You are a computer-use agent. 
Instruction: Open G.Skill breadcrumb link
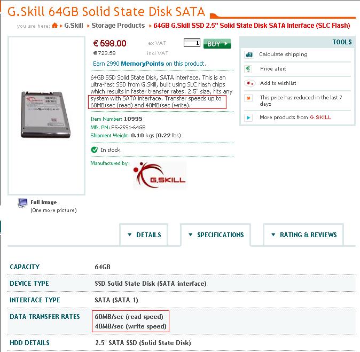74,26
